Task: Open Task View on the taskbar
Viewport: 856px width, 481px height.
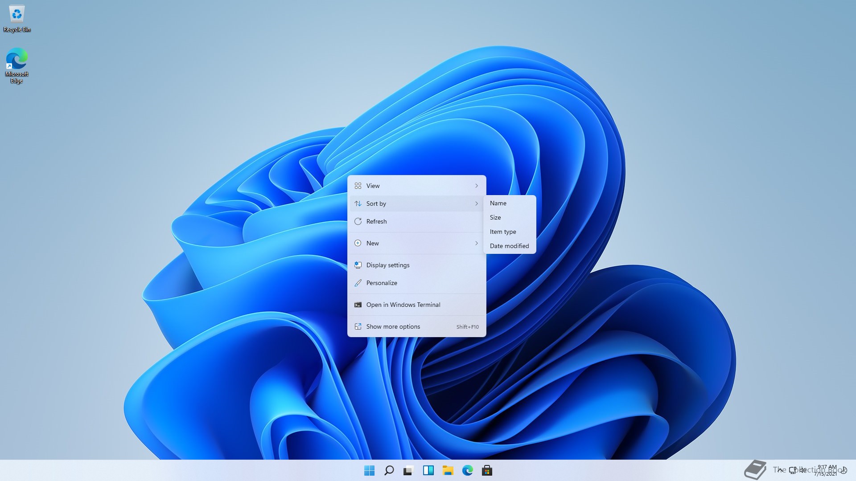Action: 408,470
